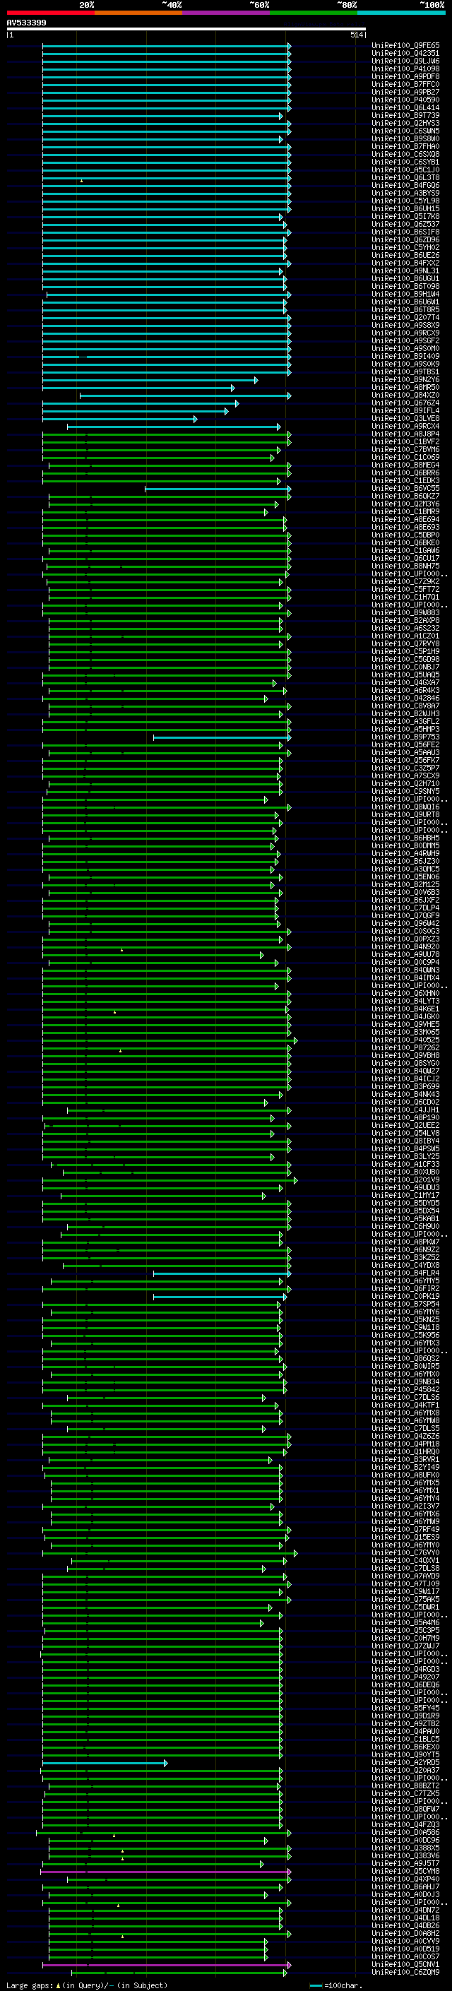Click the 'Large gaps' legend text
Image resolution: width=452 pixels, height=1991 pixels.
pos(30,1985)
